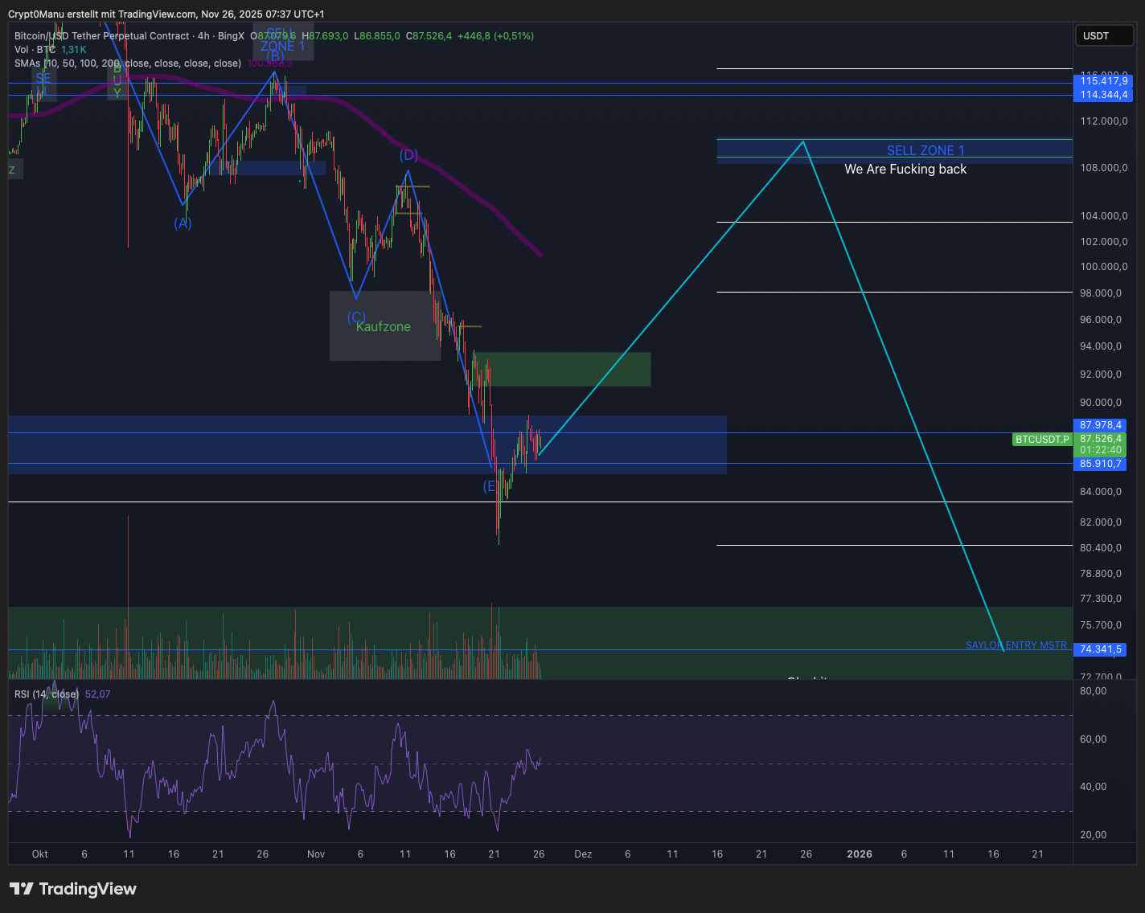This screenshot has width=1145, height=913.
Task: Select the Vol · BTC indicator legend
Action: coord(35,50)
